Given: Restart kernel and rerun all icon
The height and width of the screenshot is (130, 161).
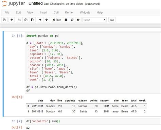Looking at the screenshot, I should tap(78, 20).
